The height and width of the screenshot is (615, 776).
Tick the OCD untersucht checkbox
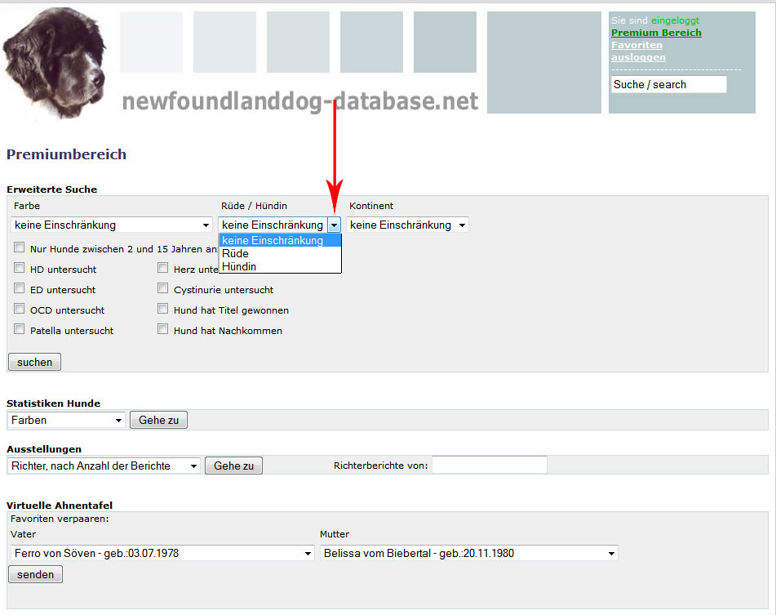pos(20,309)
